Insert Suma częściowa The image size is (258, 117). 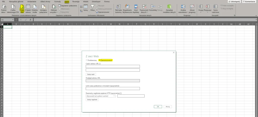tap(215, 9)
